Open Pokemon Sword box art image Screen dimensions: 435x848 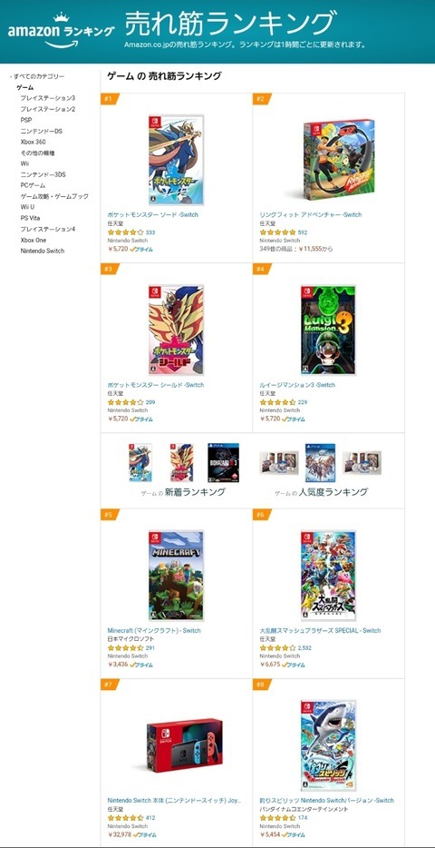coord(177,160)
